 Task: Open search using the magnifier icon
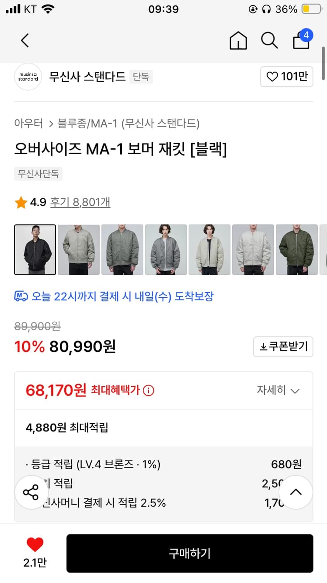[269, 40]
